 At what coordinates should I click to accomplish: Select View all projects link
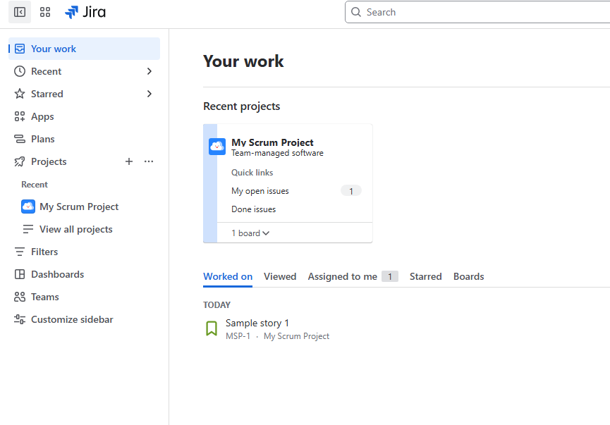(76, 229)
